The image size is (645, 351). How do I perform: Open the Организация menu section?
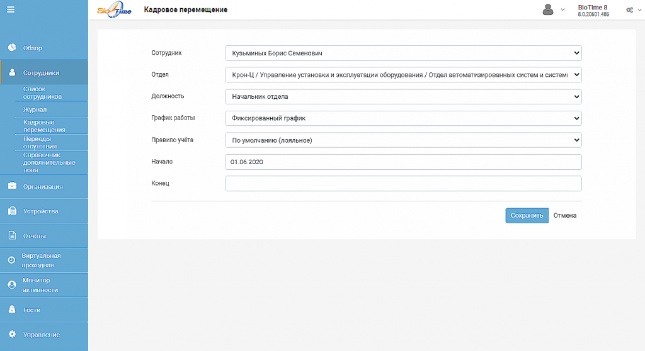point(44,187)
